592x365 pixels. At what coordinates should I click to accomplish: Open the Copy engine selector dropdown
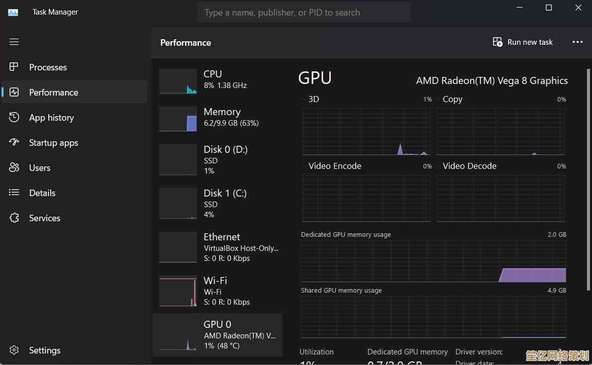[439, 99]
